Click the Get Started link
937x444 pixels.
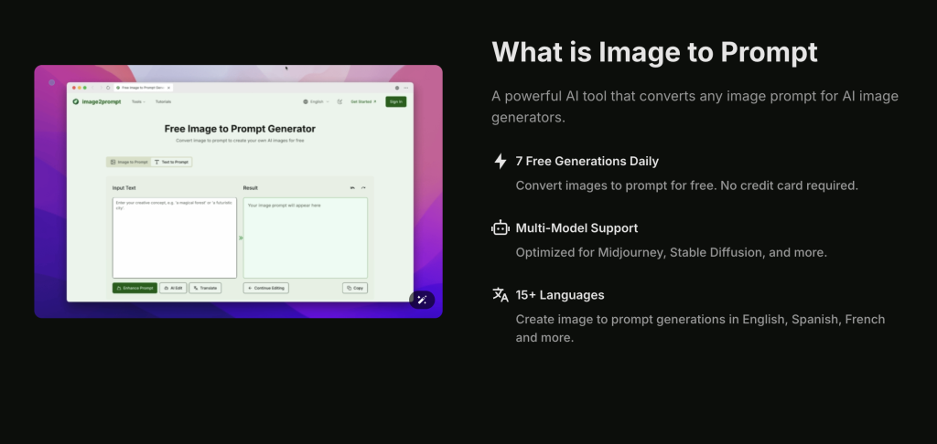point(362,101)
